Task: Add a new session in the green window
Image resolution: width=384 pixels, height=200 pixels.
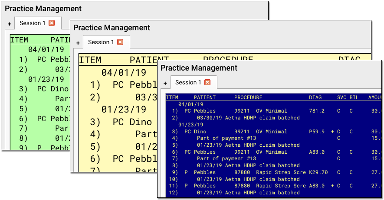Action: pyautogui.click(x=9, y=24)
